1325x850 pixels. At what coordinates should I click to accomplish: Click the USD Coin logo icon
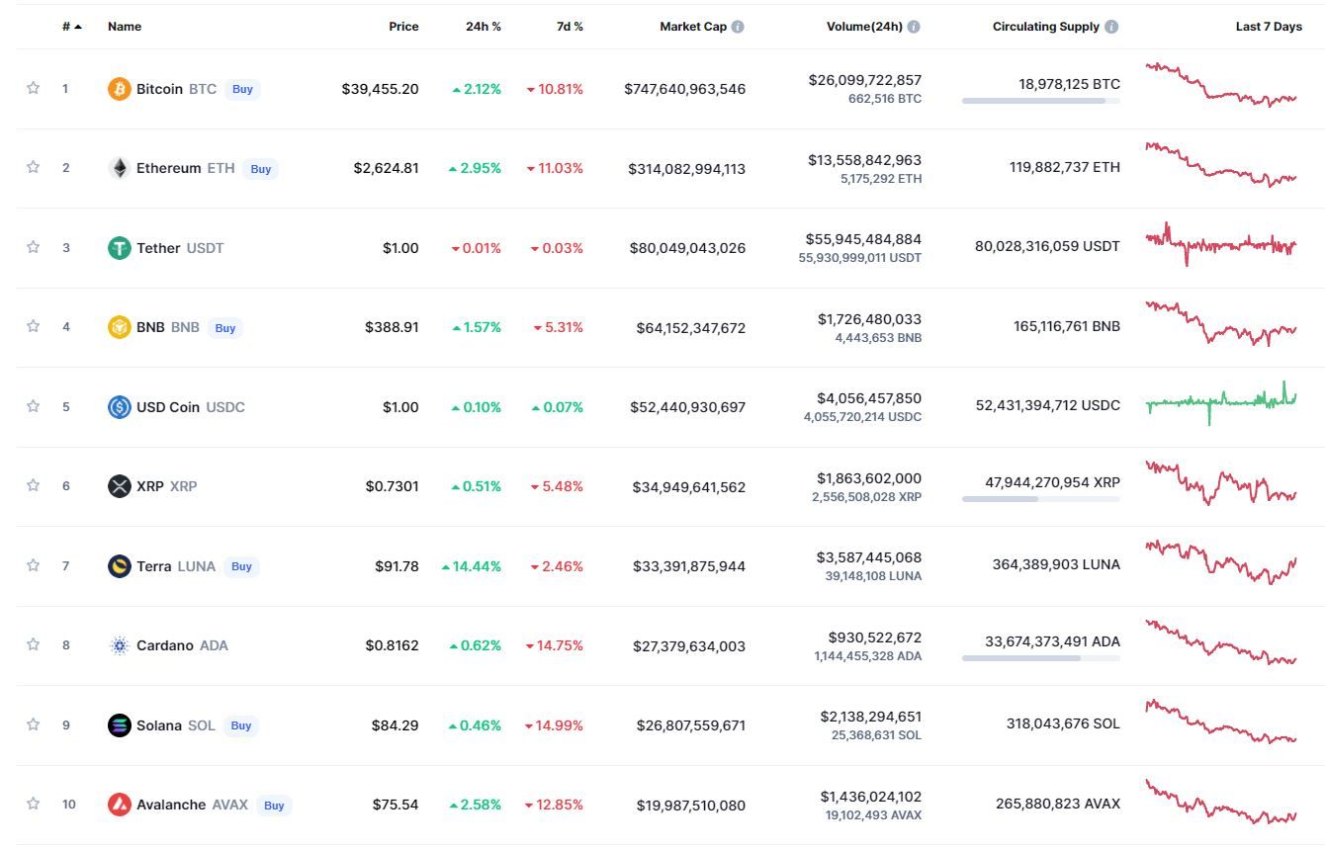coord(119,407)
